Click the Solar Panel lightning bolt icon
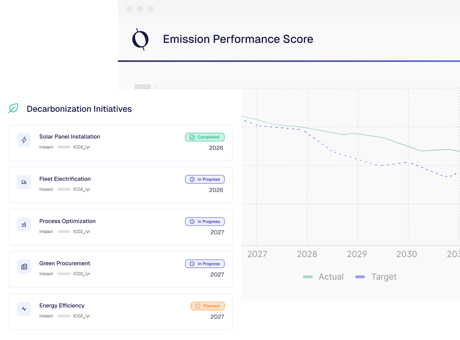The width and height of the screenshot is (460, 340). coord(24,140)
